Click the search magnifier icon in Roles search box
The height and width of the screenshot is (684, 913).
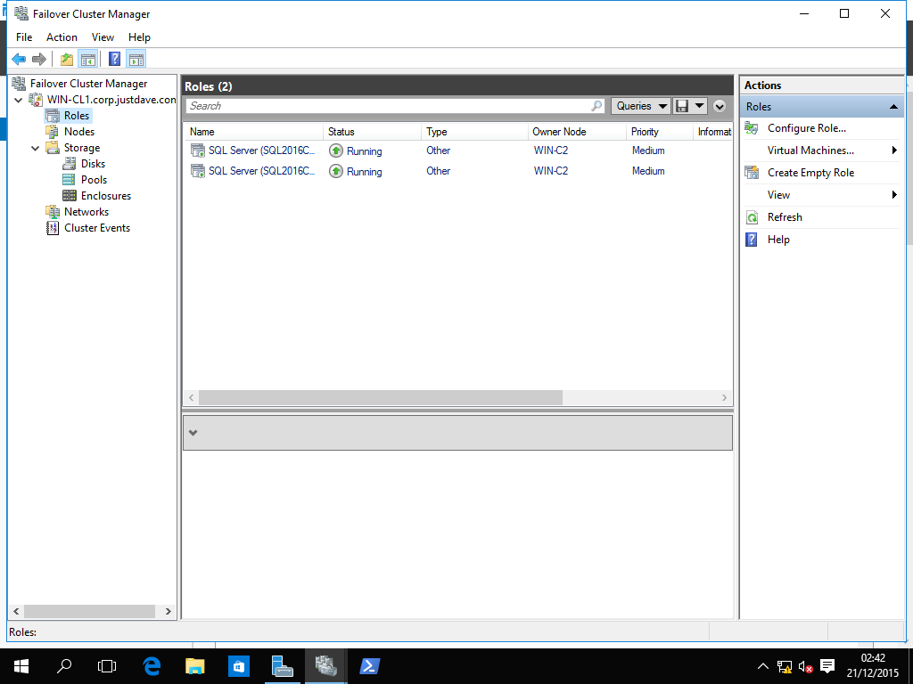(597, 106)
